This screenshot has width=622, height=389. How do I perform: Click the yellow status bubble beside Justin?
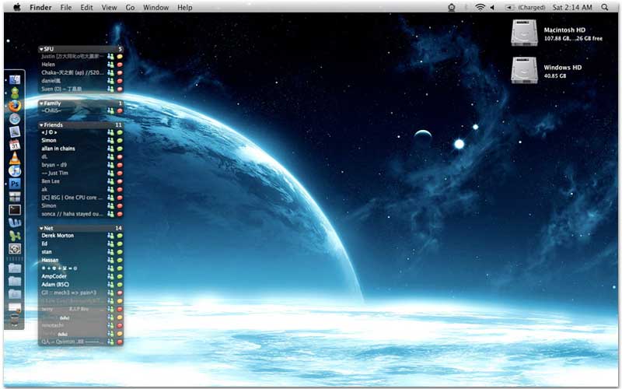point(120,56)
